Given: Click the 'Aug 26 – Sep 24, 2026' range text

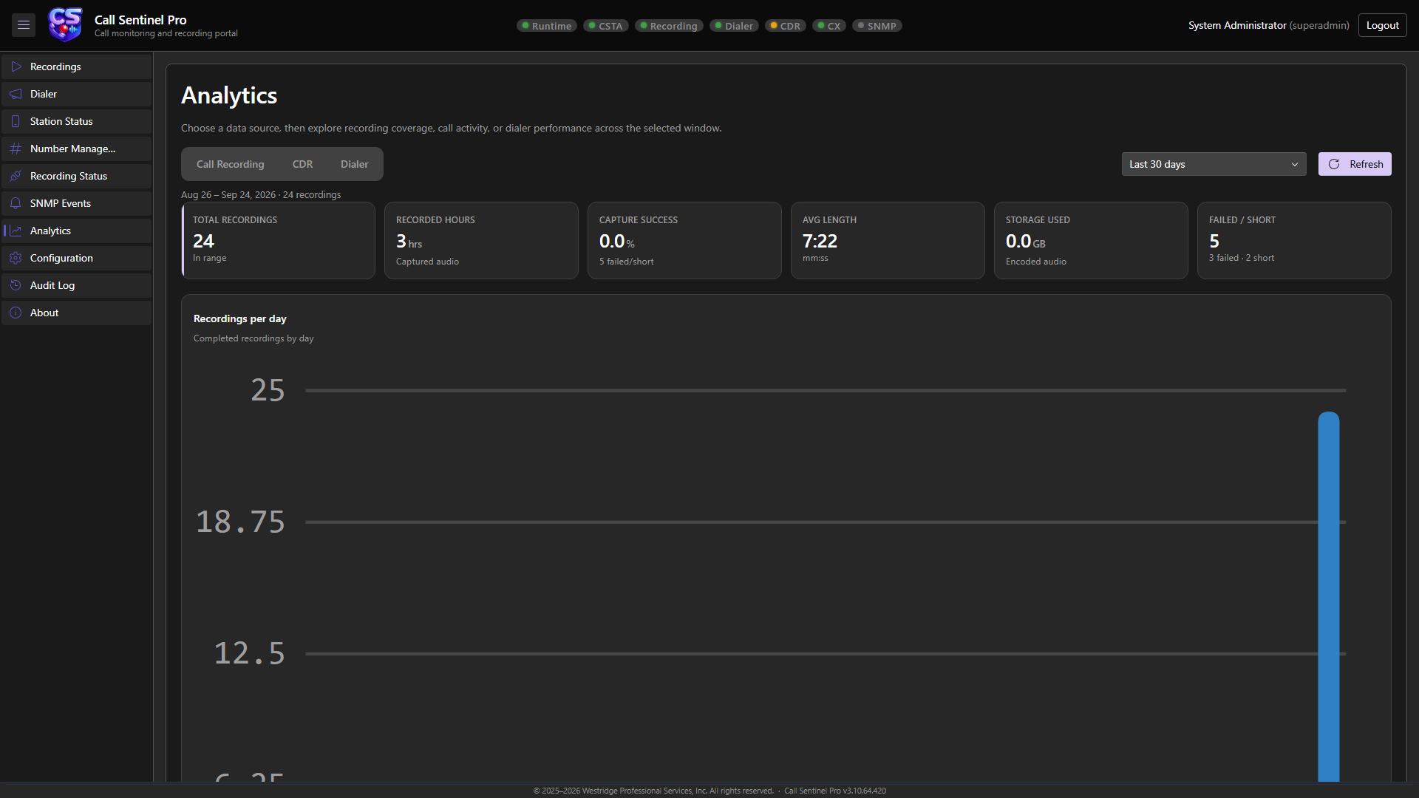Looking at the screenshot, I should [228, 194].
